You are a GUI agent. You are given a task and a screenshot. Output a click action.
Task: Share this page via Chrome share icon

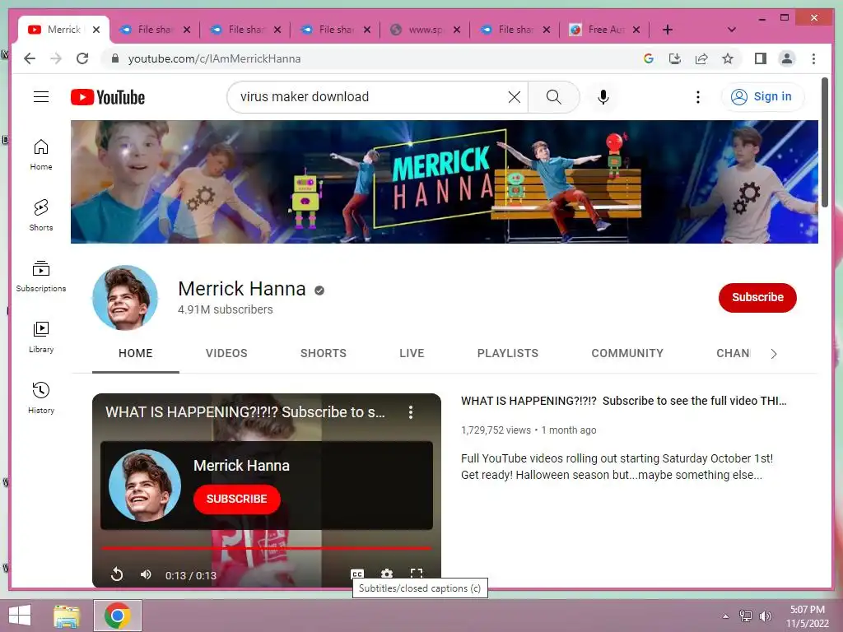point(701,58)
